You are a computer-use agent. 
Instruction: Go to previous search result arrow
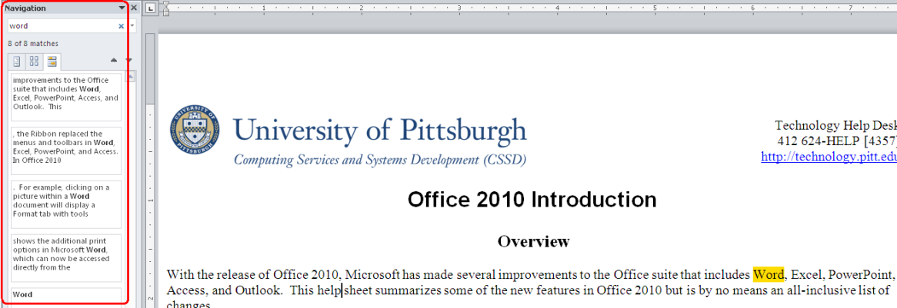click(x=113, y=61)
